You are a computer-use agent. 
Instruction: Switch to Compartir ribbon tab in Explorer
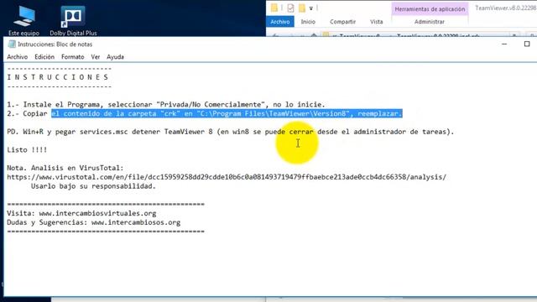343,22
